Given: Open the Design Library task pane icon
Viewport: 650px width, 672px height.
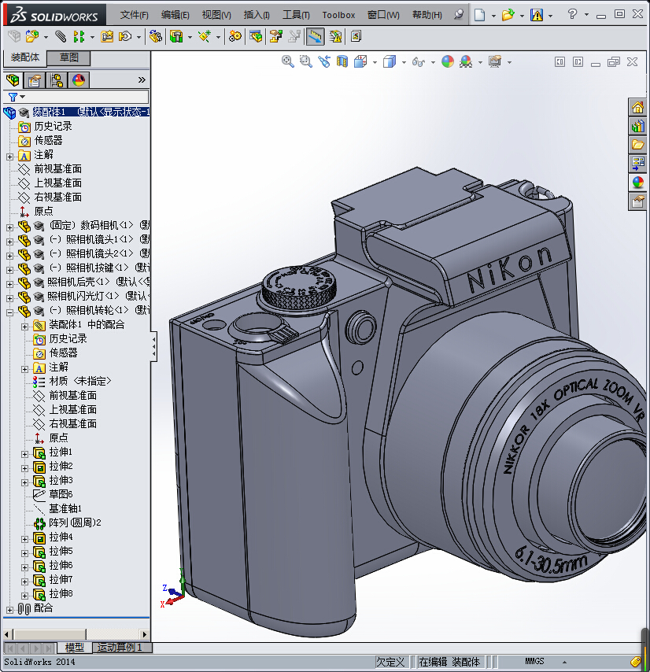Looking at the screenshot, I should tap(637, 126).
